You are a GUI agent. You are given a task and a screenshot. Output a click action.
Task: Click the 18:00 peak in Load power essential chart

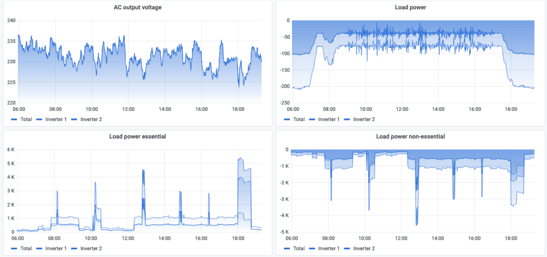(240, 159)
